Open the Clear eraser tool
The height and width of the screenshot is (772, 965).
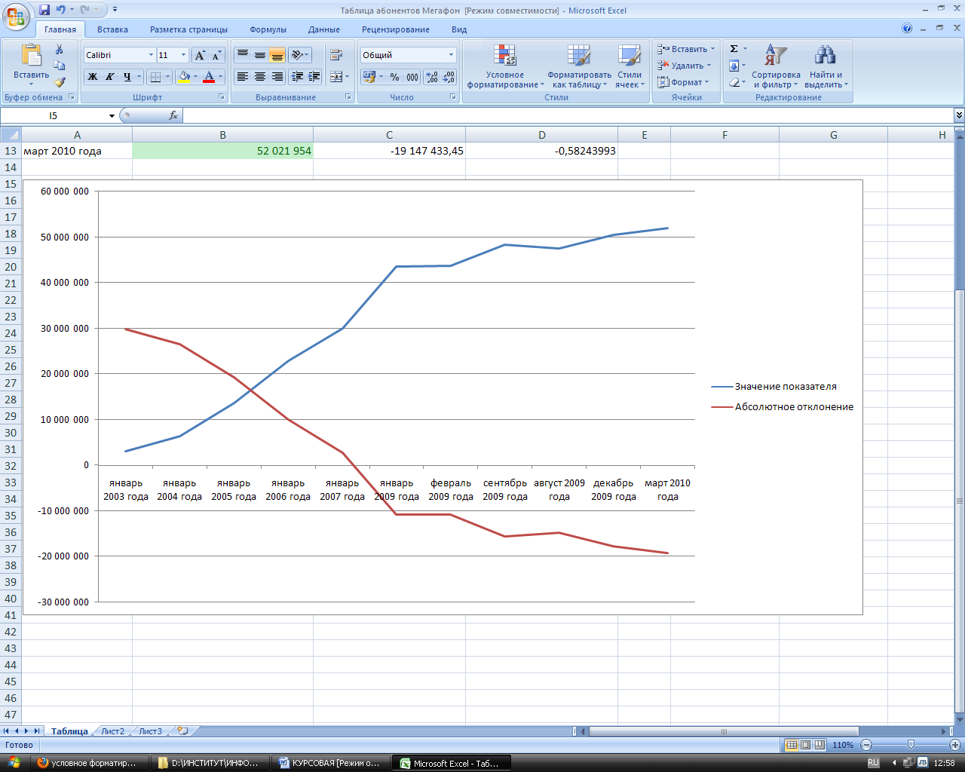pyautogui.click(x=734, y=82)
